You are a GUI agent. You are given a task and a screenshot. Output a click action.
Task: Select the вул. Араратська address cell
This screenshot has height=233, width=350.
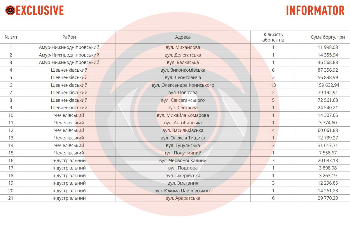[183, 198]
